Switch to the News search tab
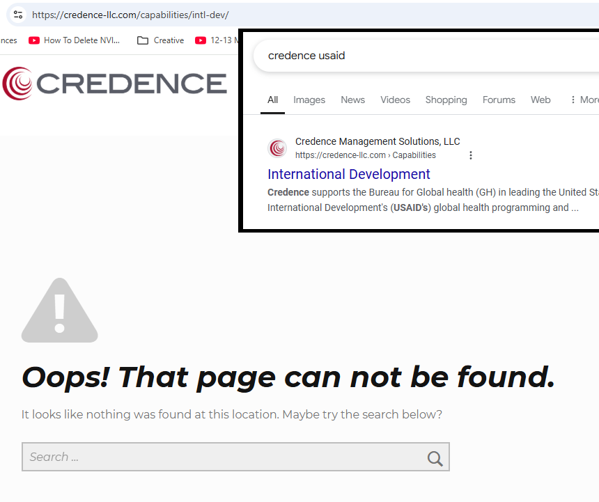Image resolution: width=599 pixels, height=502 pixels. pyautogui.click(x=352, y=100)
